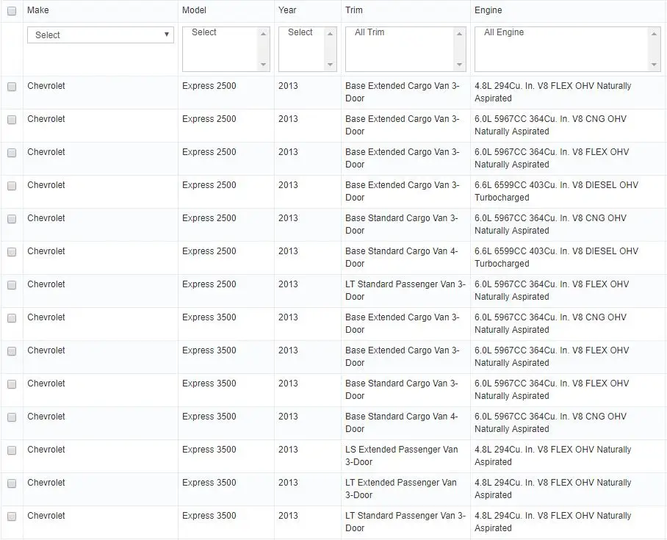667x540 pixels.
Task: Click the Make column header
Action: tap(38, 10)
